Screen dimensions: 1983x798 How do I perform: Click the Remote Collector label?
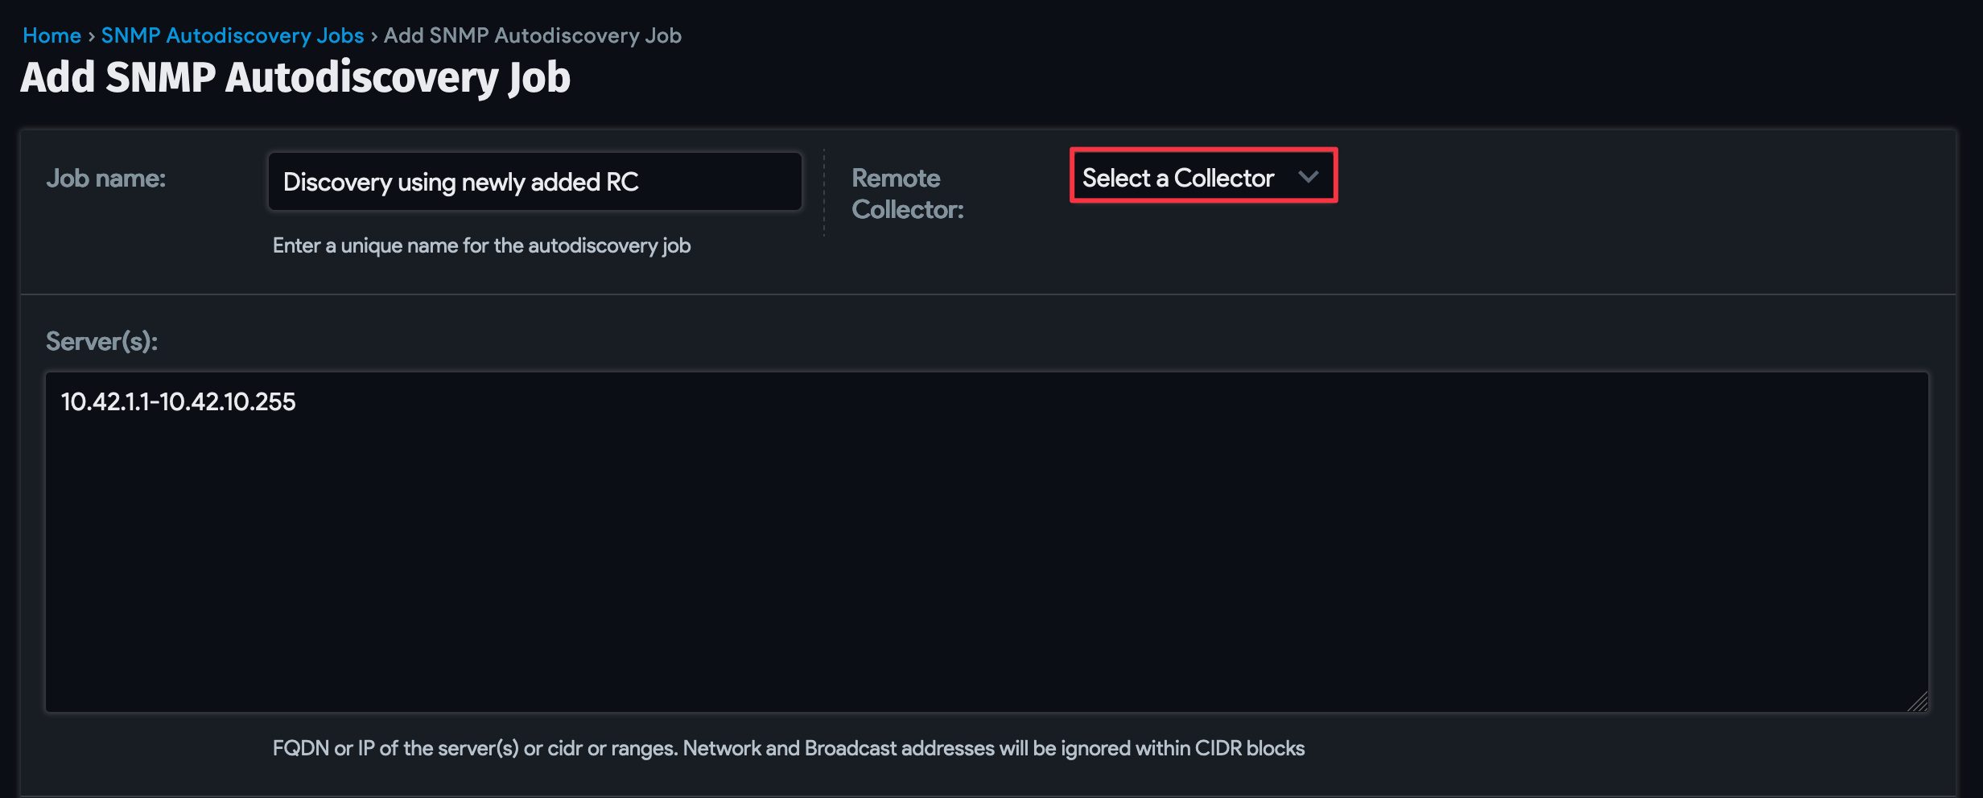[908, 193]
